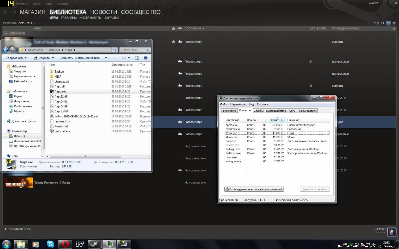Image resolution: width=399 pixels, height=249 pixels.
Task: Open Skype from taskbar
Action: click(50, 244)
